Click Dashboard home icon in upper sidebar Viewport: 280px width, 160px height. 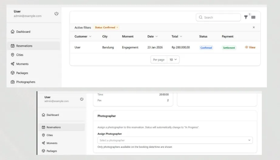tap(12, 31)
